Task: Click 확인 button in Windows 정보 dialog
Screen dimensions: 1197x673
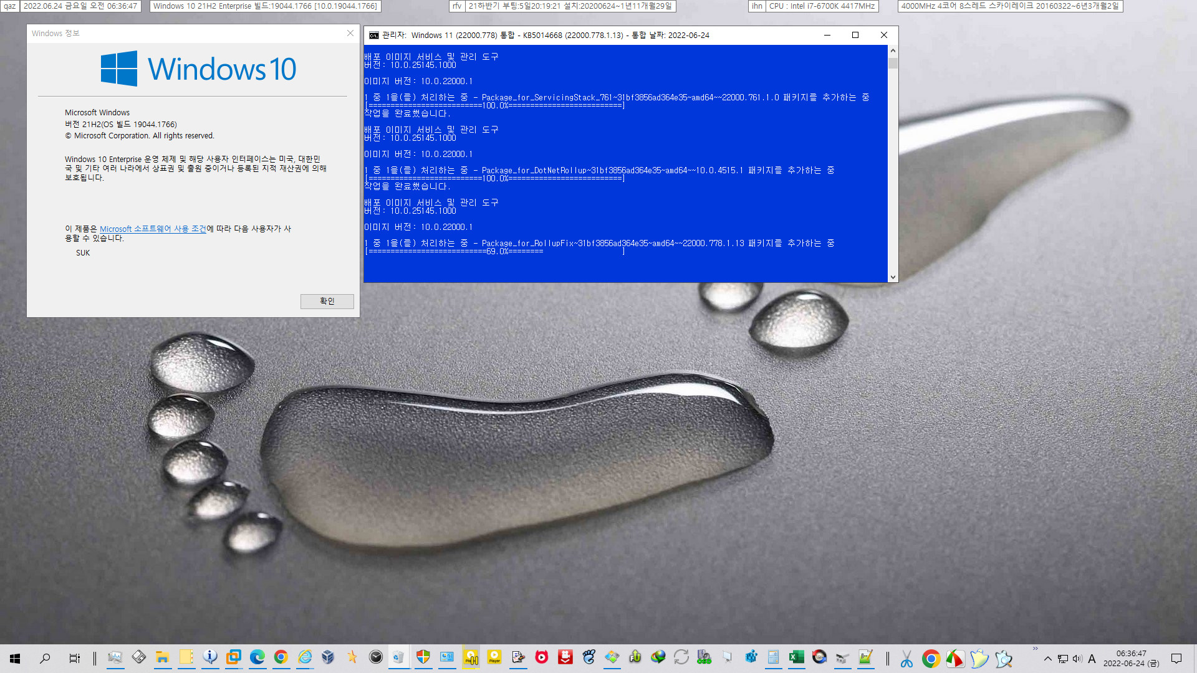Action: tap(327, 301)
